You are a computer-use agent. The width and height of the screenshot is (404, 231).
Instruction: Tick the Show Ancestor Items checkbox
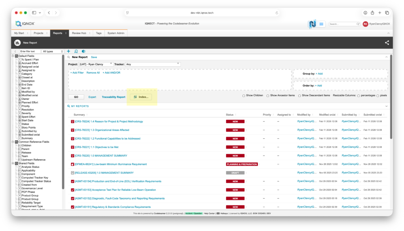[267, 96]
